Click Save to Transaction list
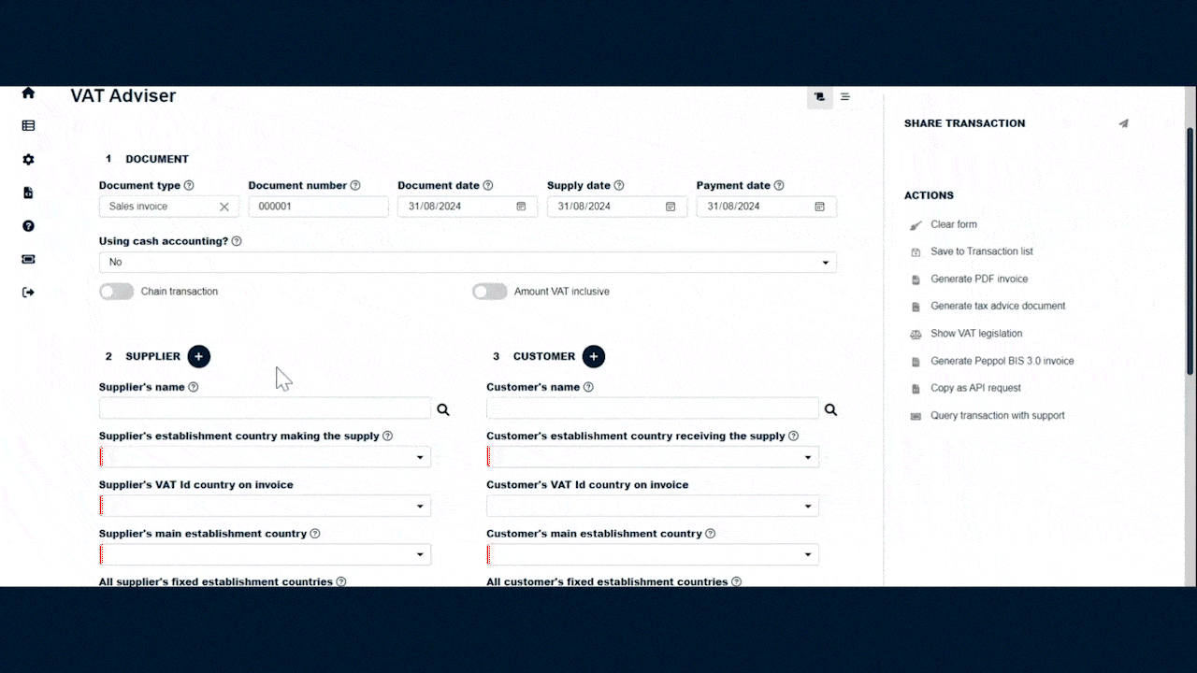Viewport: 1197px width, 673px height. pos(981,251)
